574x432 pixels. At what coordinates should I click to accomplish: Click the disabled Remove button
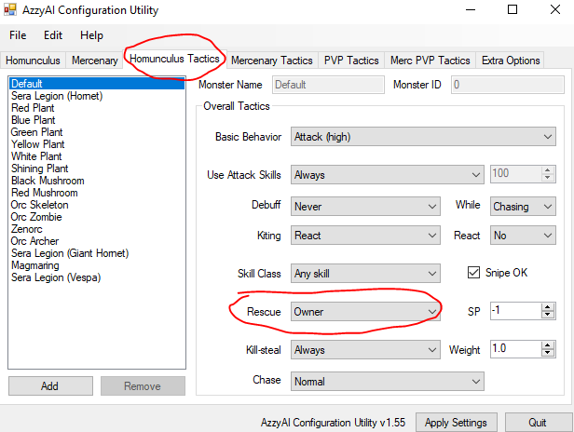143,385
